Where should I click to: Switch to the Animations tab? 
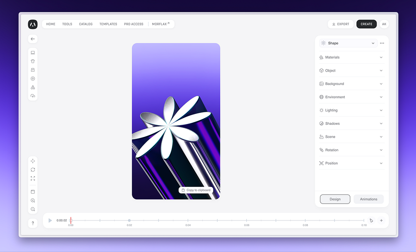click(369, 199)
